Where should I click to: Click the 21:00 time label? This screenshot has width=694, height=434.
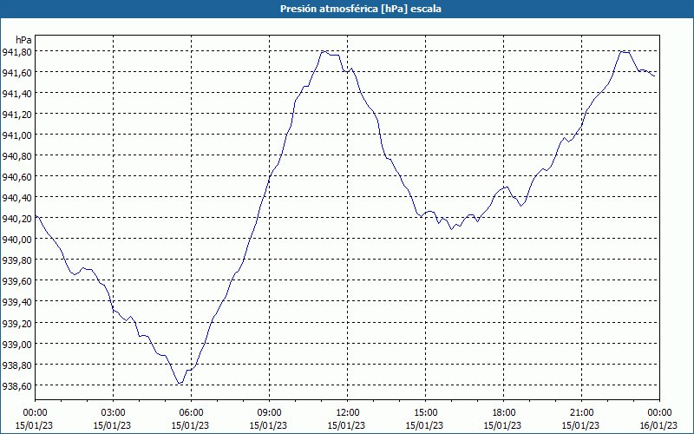581,413
